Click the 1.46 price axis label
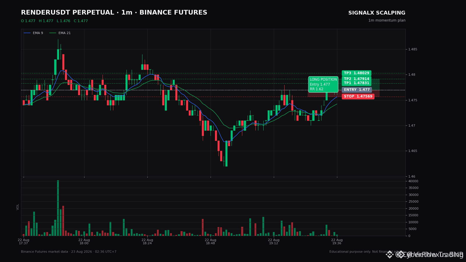The image size is (466, 262). click(412, 176)
